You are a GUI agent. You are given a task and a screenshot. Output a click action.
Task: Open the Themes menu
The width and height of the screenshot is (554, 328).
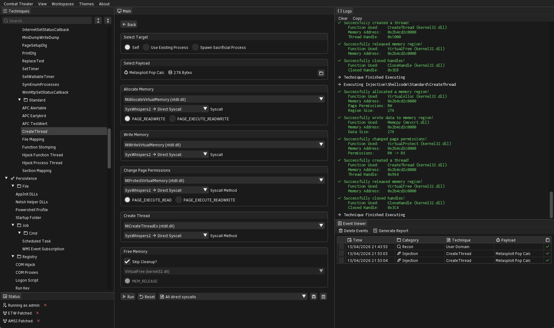86,4
